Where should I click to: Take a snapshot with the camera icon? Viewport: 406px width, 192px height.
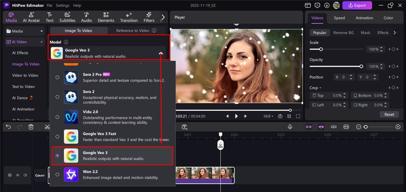[x=280, y=117]
